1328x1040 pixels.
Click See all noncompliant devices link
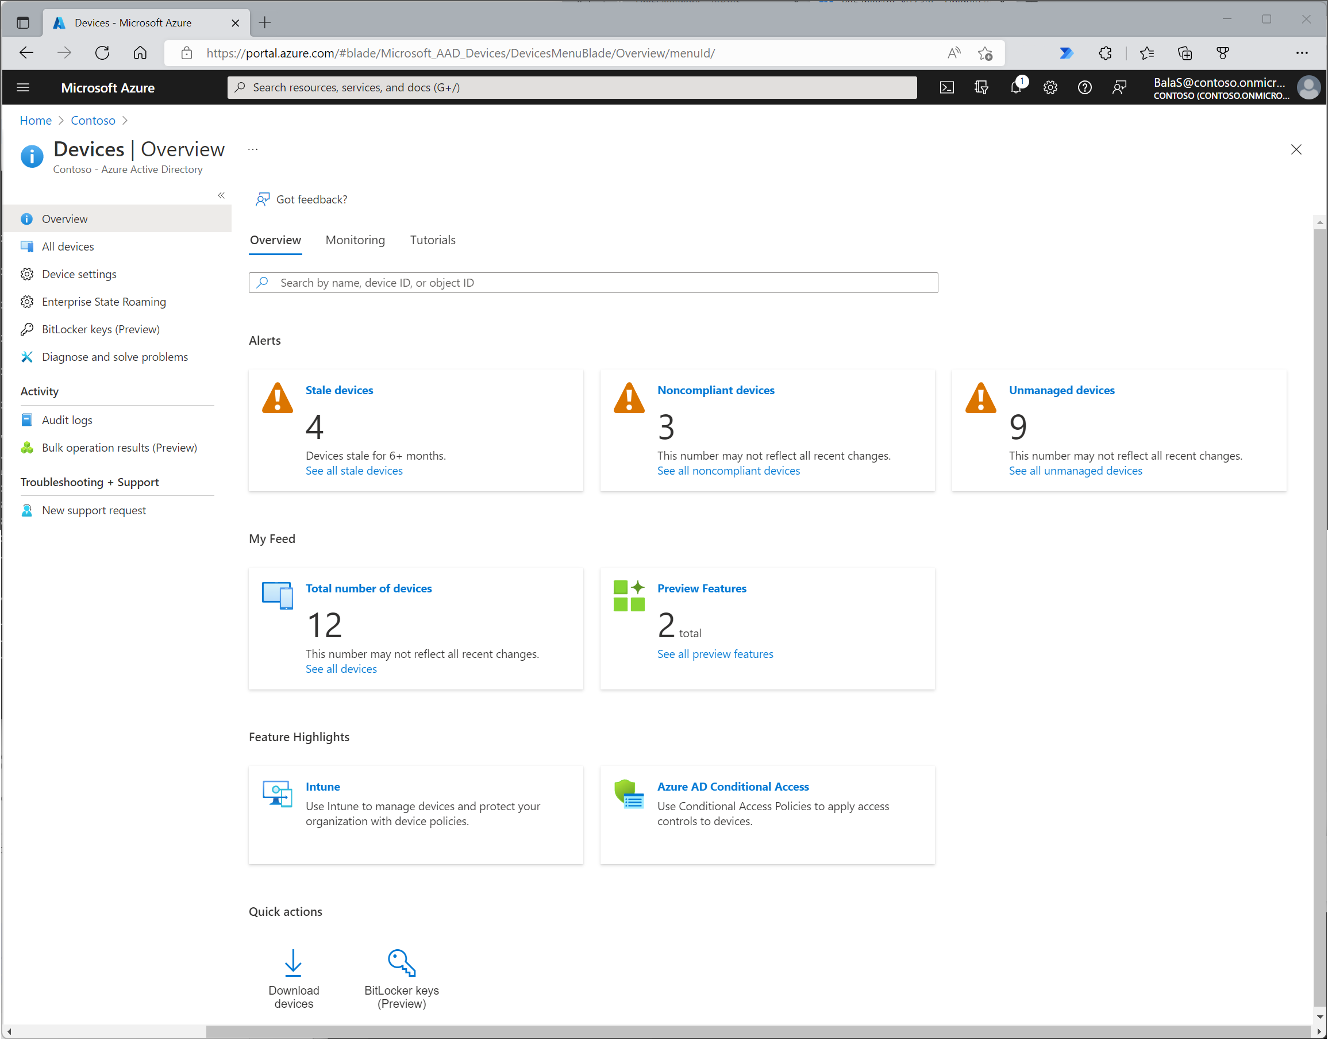click(x=727, y=470)
